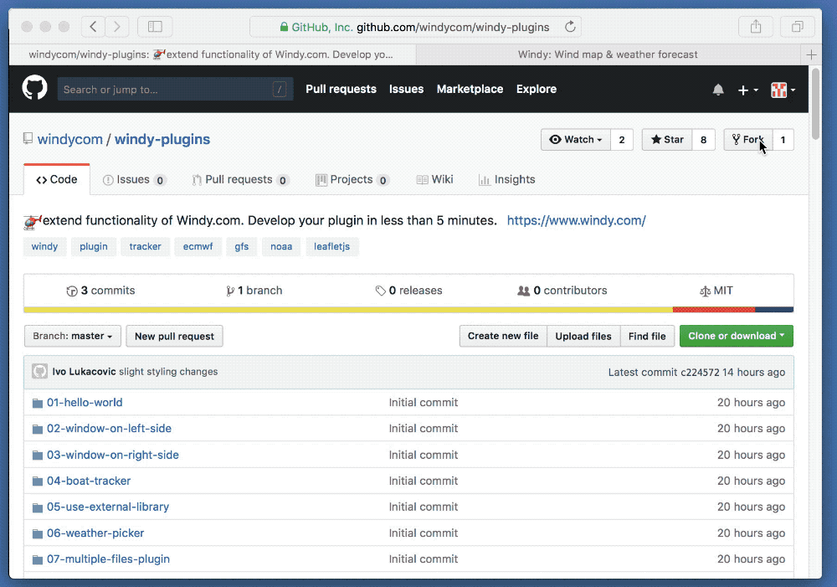Open the Watch dropdown button

[576, 139]
